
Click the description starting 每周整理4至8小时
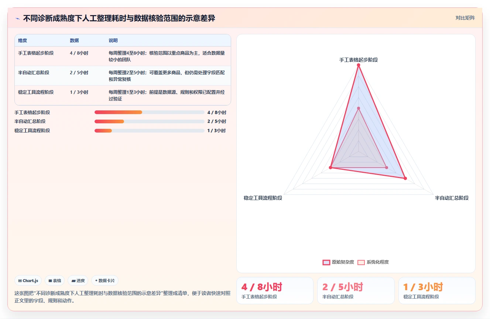point(167,56)
